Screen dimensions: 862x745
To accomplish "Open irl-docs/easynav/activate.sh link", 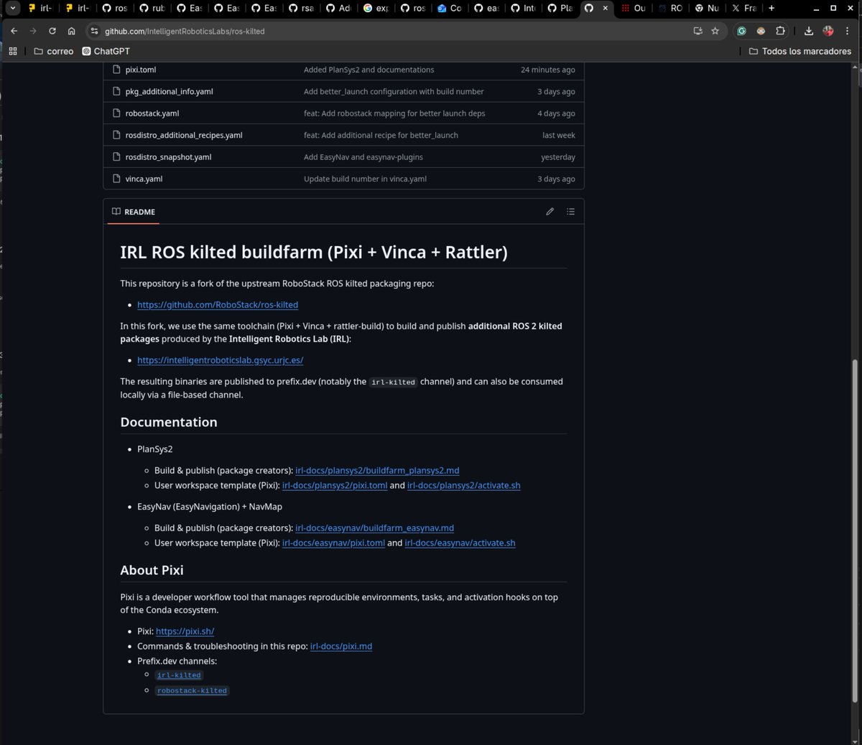I will pyautogui.click(x=460, y=543).
